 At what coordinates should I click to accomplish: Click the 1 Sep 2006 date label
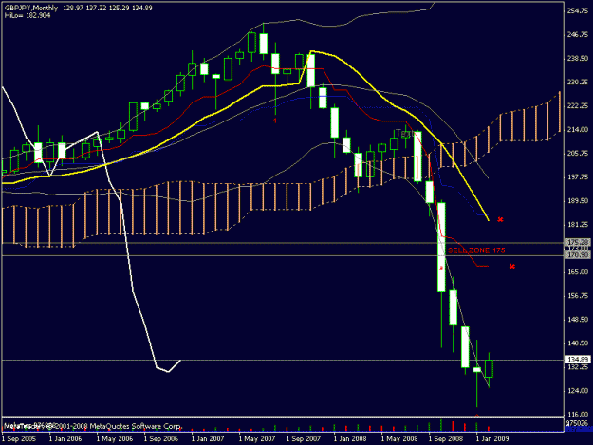pos(161,439)
